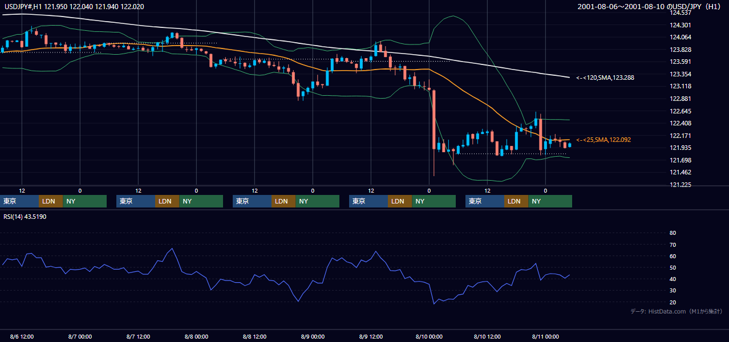Select the 124.064 price axis label

680,37
